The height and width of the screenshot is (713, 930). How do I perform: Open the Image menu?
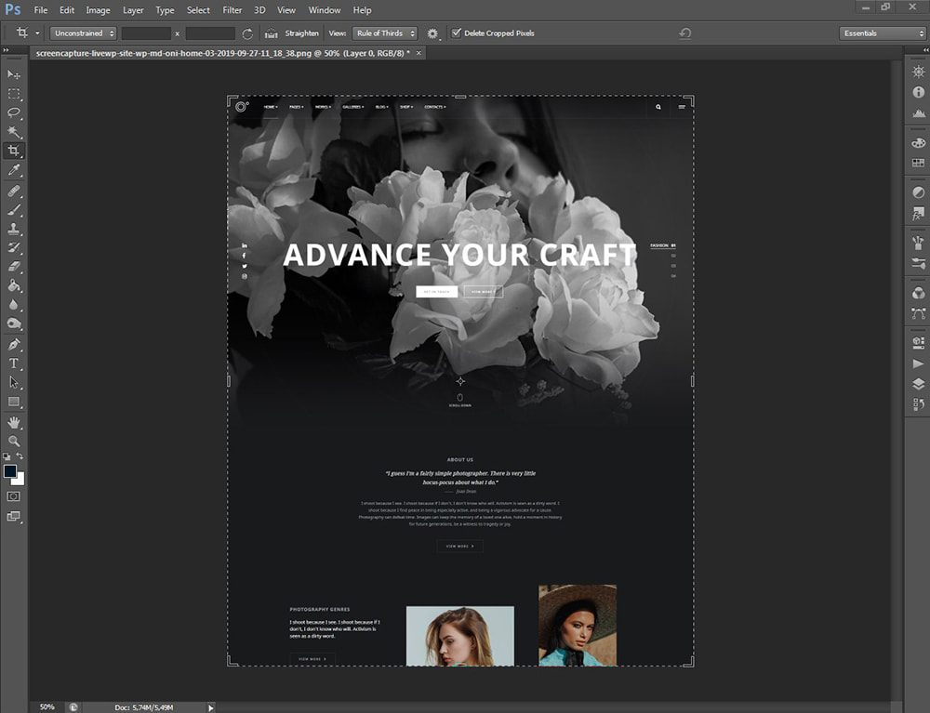(98, 10)
